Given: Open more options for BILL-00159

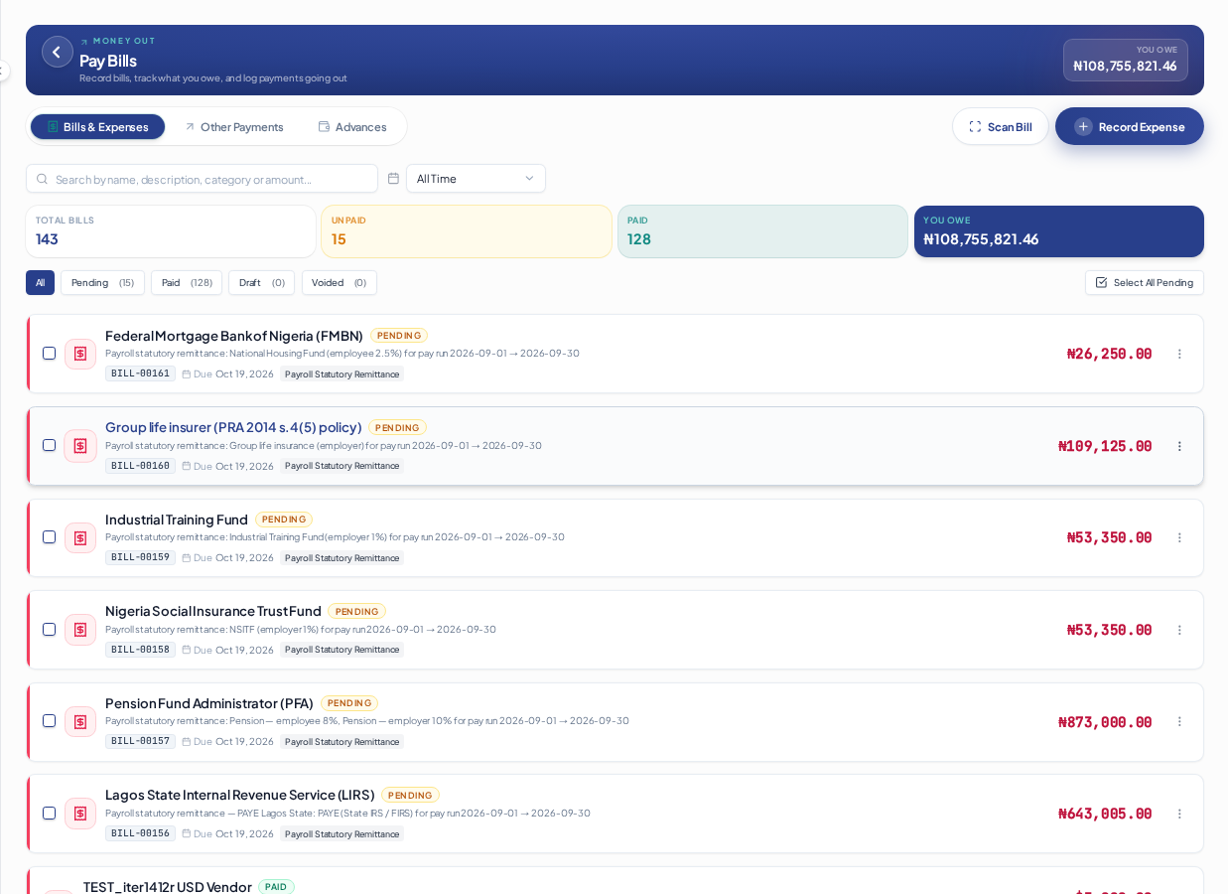Looking at the screenshot, I should tap(1179, 537).
